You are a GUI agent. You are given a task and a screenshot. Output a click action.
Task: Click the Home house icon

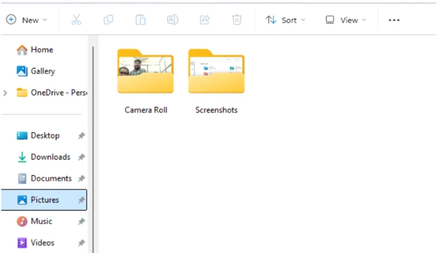pos(22,50)
